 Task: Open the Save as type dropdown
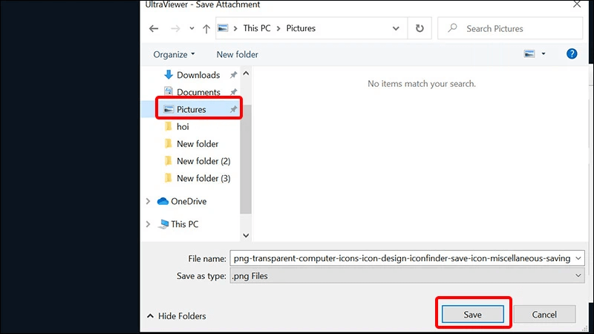(407, 275)
